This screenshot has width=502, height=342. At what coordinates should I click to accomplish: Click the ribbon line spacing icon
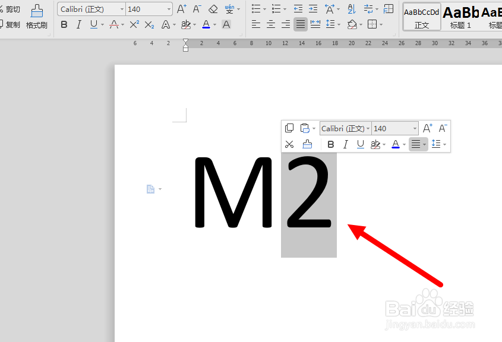point(330,24)
